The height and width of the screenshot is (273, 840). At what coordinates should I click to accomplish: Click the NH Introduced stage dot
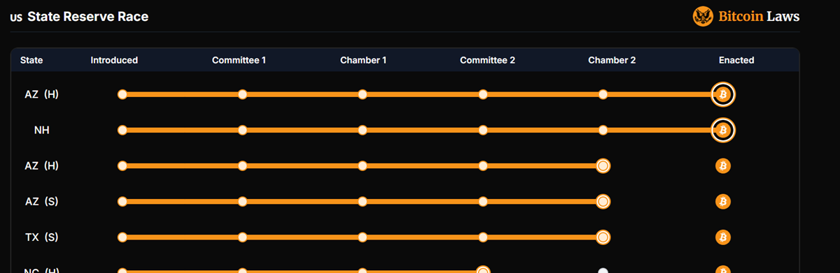tap(122, 130)
